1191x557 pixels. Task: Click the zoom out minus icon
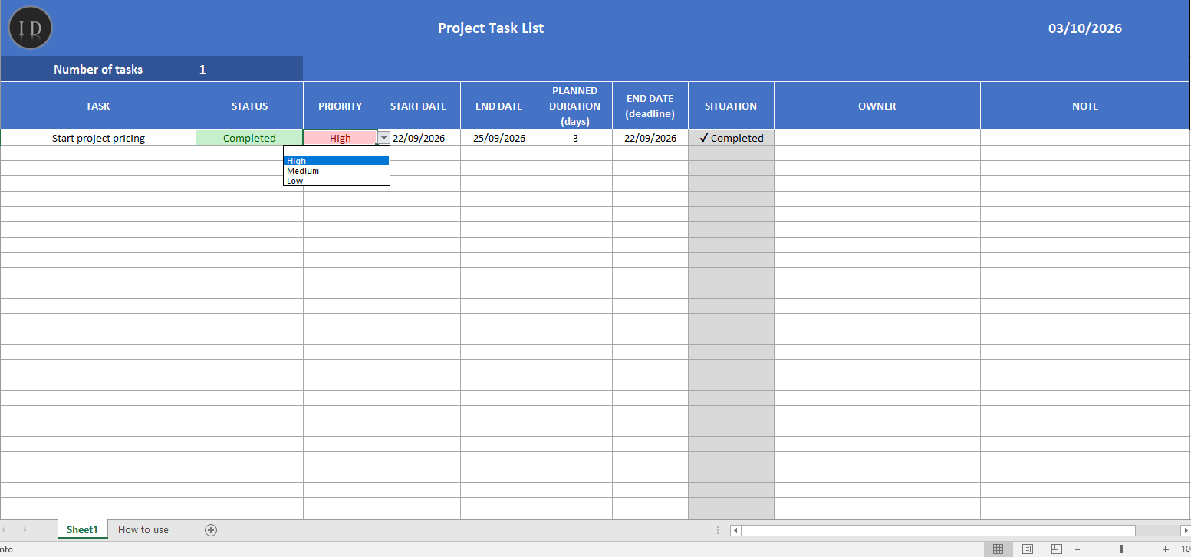coord(1077,549)
